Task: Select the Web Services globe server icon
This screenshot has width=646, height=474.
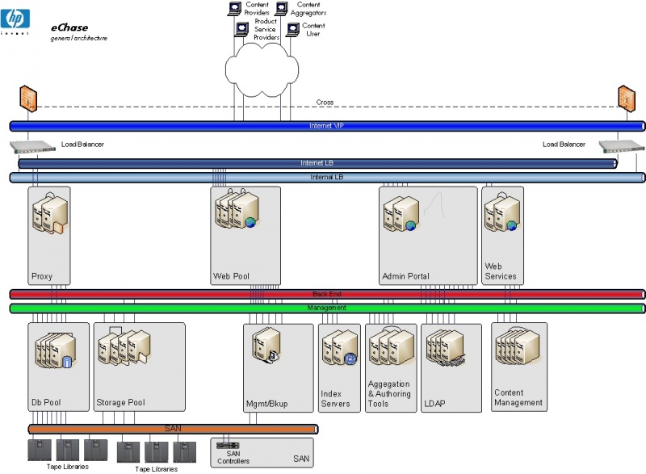Action: (501, 216)
